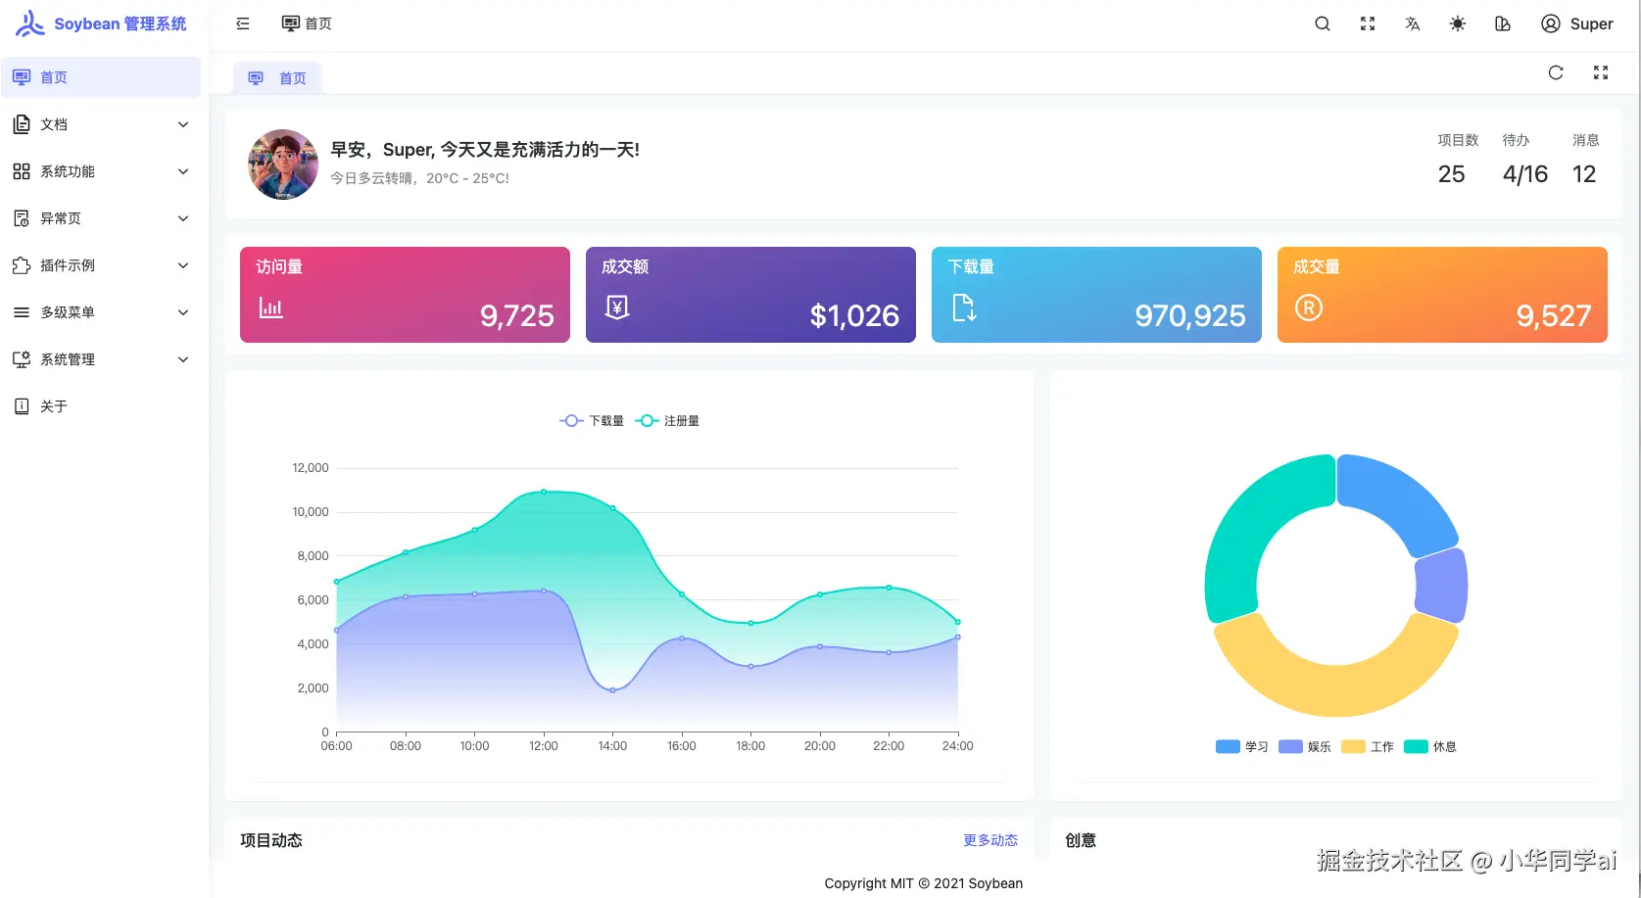Image resolution: width=1641 pixels, height=898 pixels.
Task: Click the 多级菜单 hamburger icon
Action: point(22,312)
